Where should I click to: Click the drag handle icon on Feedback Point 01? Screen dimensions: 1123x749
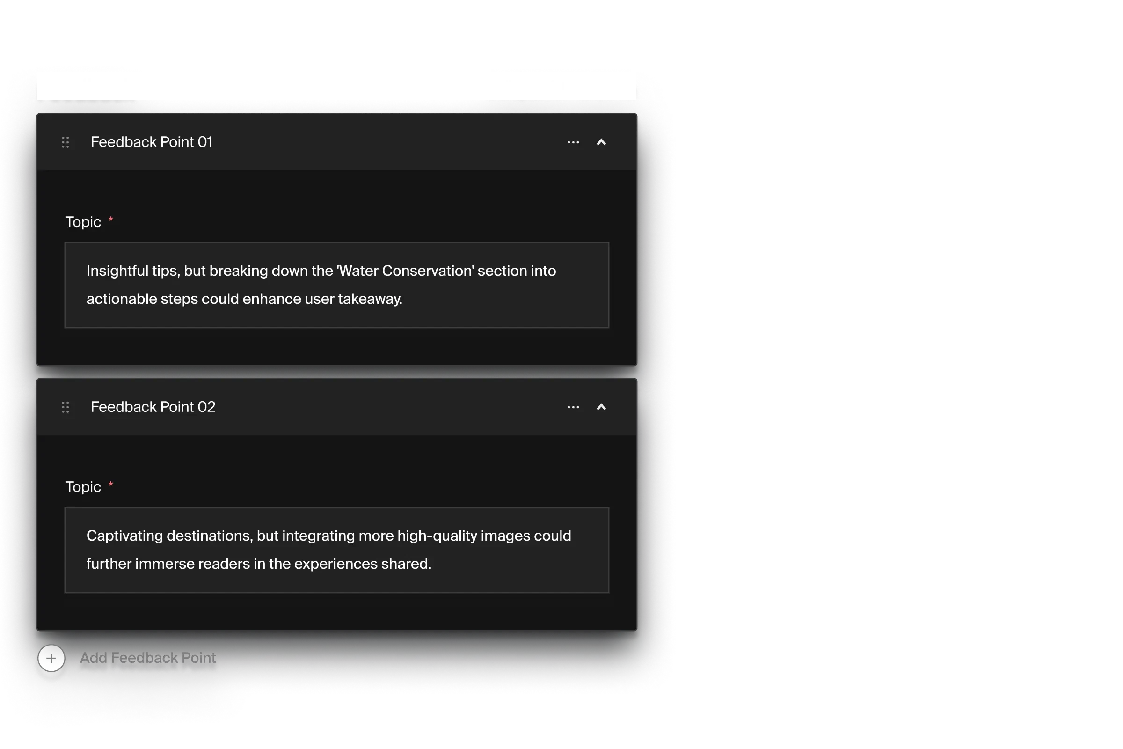coord(65,142)
